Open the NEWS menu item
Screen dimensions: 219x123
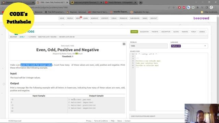click(78, 18)
